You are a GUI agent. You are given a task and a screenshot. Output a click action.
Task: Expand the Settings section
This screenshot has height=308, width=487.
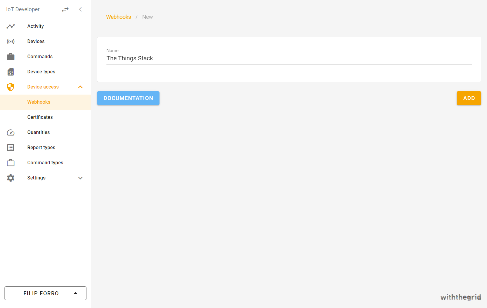coord(80,178)
